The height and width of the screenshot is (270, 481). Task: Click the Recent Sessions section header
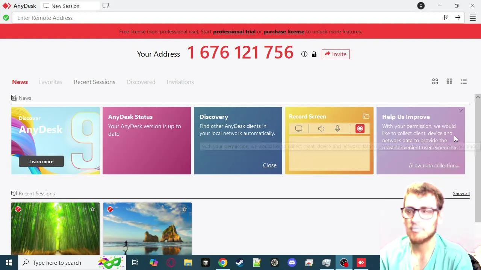[x=33, y=193]
